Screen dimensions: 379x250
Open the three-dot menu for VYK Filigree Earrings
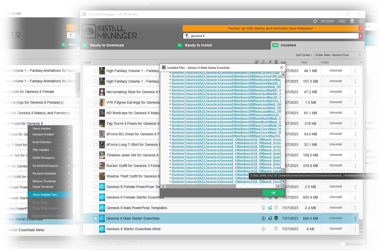[x=355, y=102]
